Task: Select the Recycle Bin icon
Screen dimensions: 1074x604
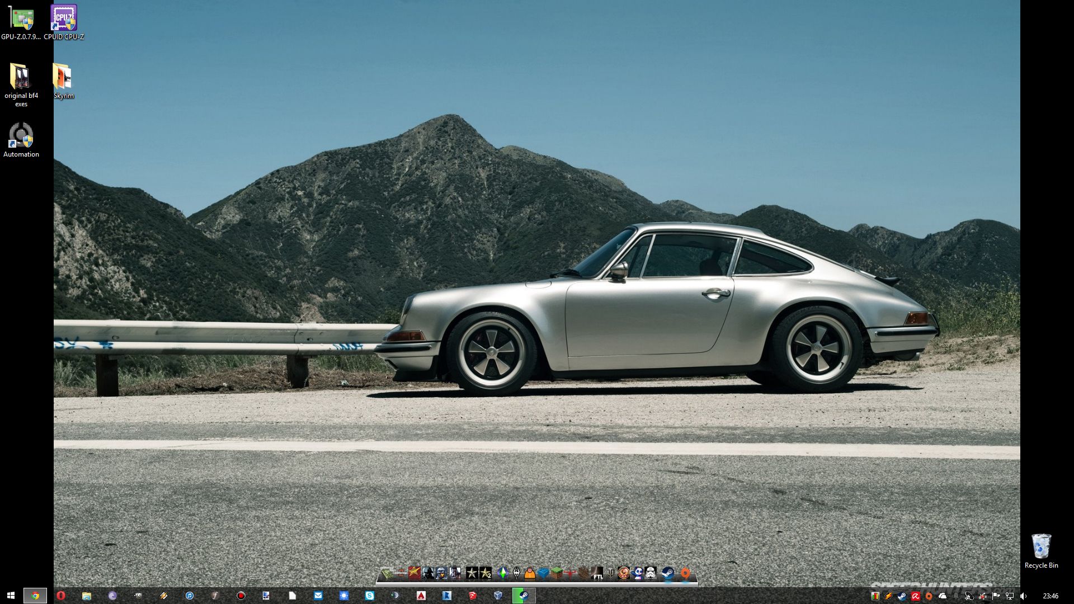Action: [x=1041, y=551]
